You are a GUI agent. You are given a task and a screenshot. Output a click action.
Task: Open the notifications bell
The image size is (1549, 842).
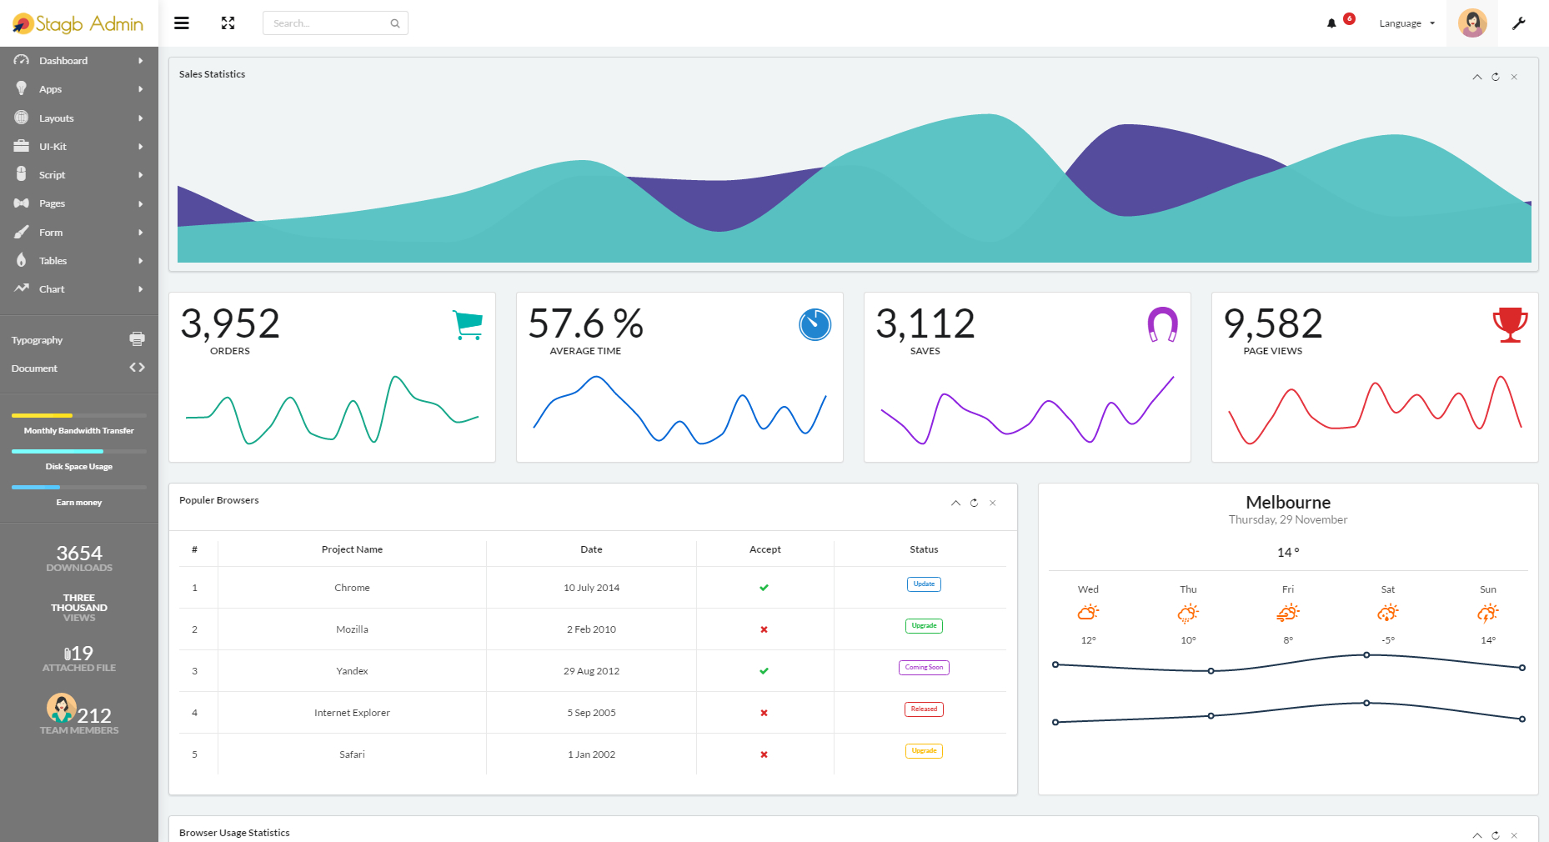coord(1331,23)
